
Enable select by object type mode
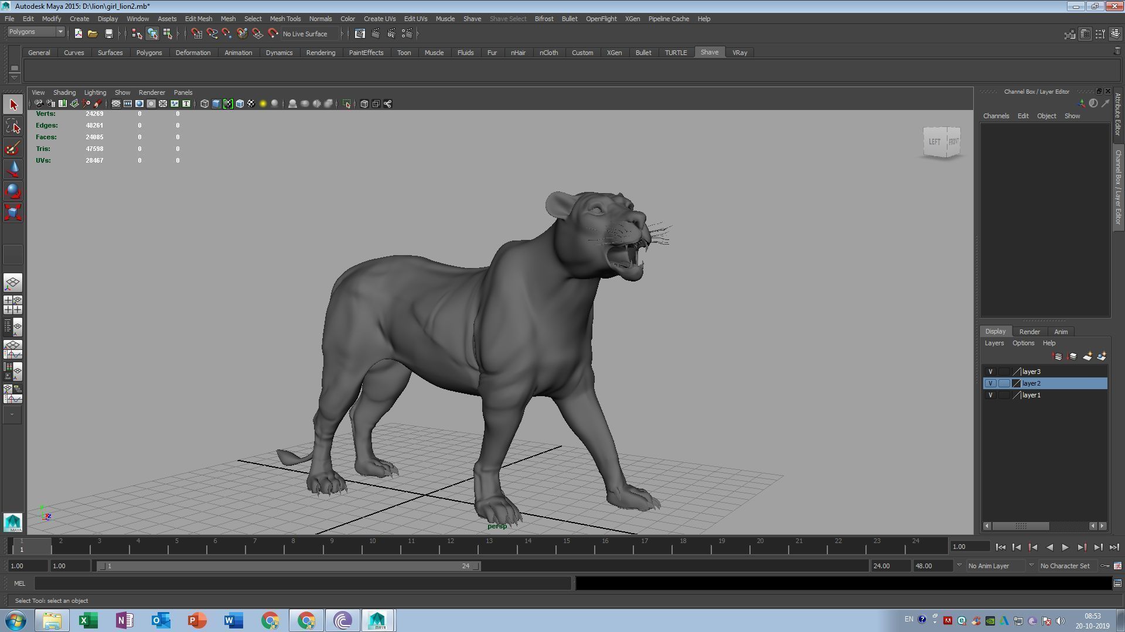click(152, 34)
